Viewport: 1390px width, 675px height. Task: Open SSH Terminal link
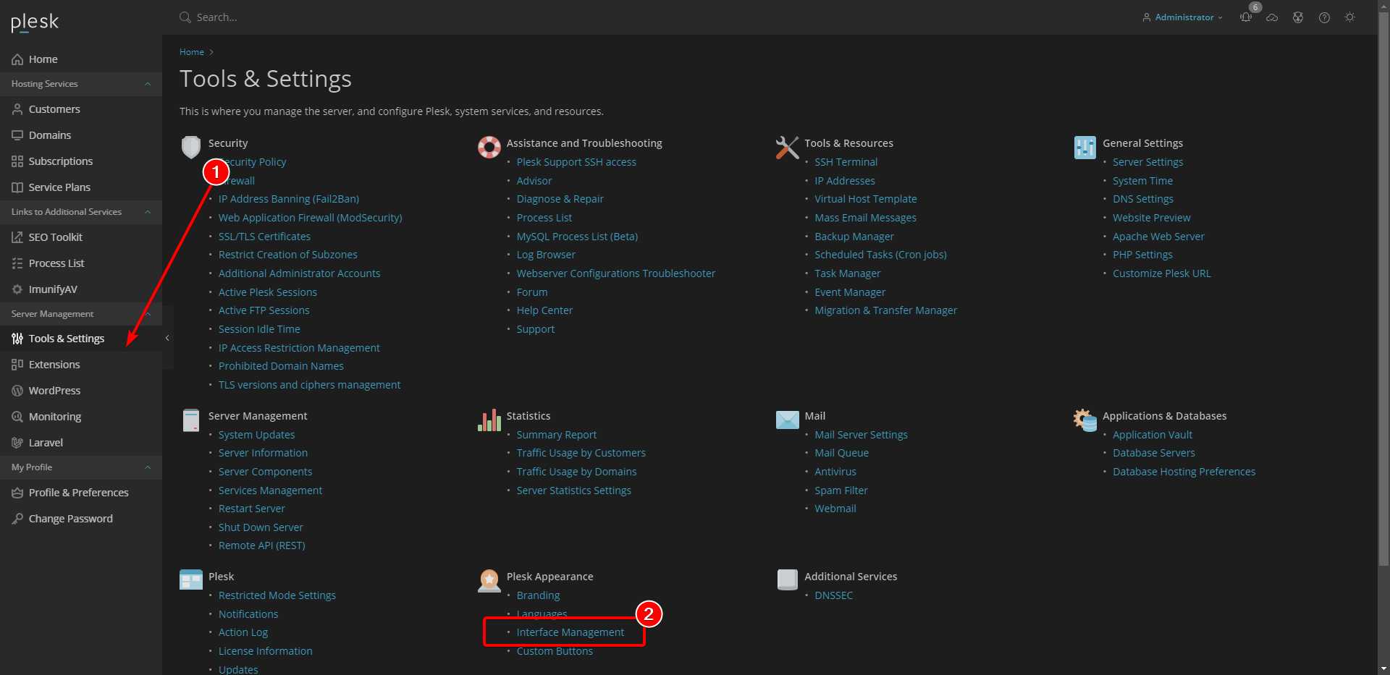click(846, 162)
